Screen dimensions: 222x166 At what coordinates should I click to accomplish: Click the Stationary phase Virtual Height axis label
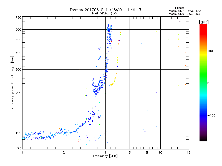(12, 83)
